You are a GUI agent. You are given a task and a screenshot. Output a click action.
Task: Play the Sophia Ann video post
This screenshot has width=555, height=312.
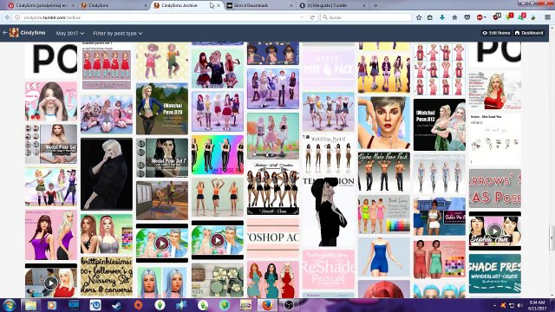tap(494, 231)
